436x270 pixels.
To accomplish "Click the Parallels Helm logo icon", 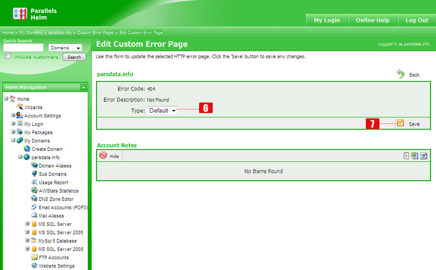I will tap(20, 14).
